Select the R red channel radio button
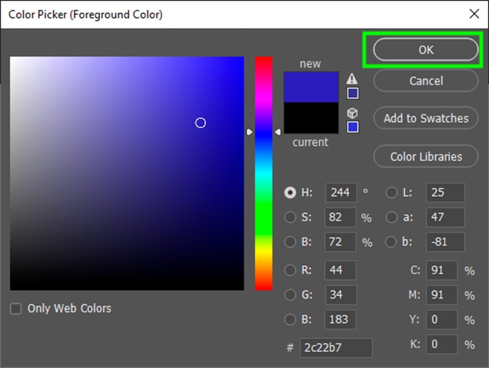This screenshot has height=368, width=489. pos(290,270)
